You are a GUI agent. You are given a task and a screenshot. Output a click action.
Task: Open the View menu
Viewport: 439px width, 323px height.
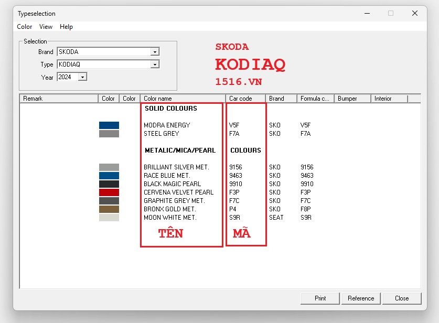46,27
